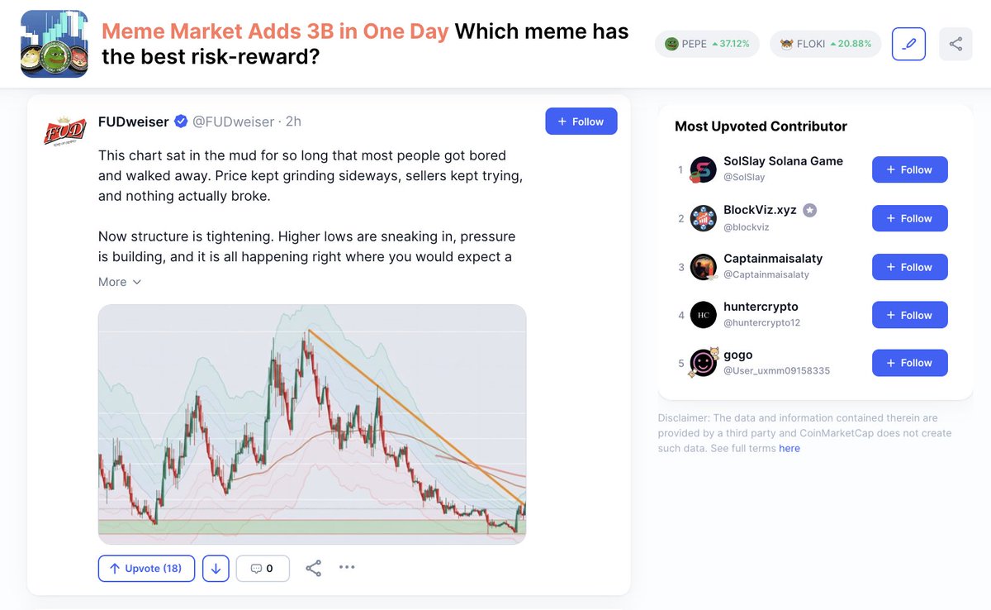Image resolution: width=991 pixels, height=610 pixels.
Task: Follow SolSlay Solana Game contributor
Action: [909, 169]
